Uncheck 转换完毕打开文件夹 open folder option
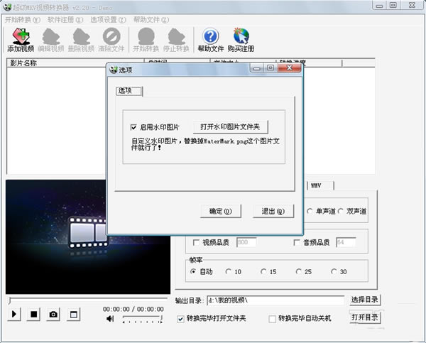This screenshot has width=426, height=343. 180,319
